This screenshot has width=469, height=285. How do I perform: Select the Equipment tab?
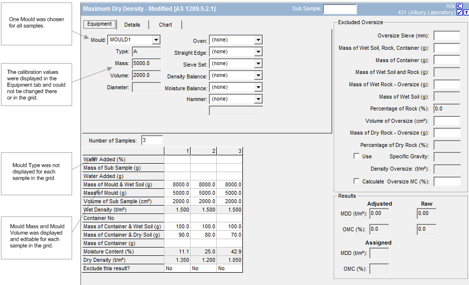(x=99, y=24)
